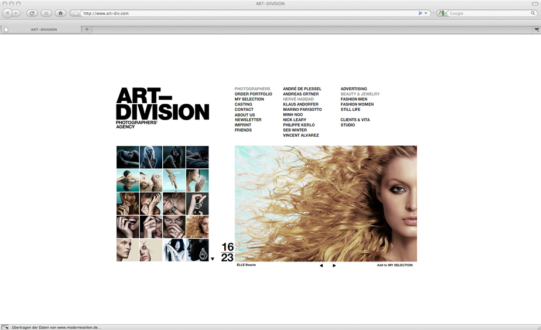541x330 pixels.
Task: Click Add to MY SELECTION
Action: point(395,266)
